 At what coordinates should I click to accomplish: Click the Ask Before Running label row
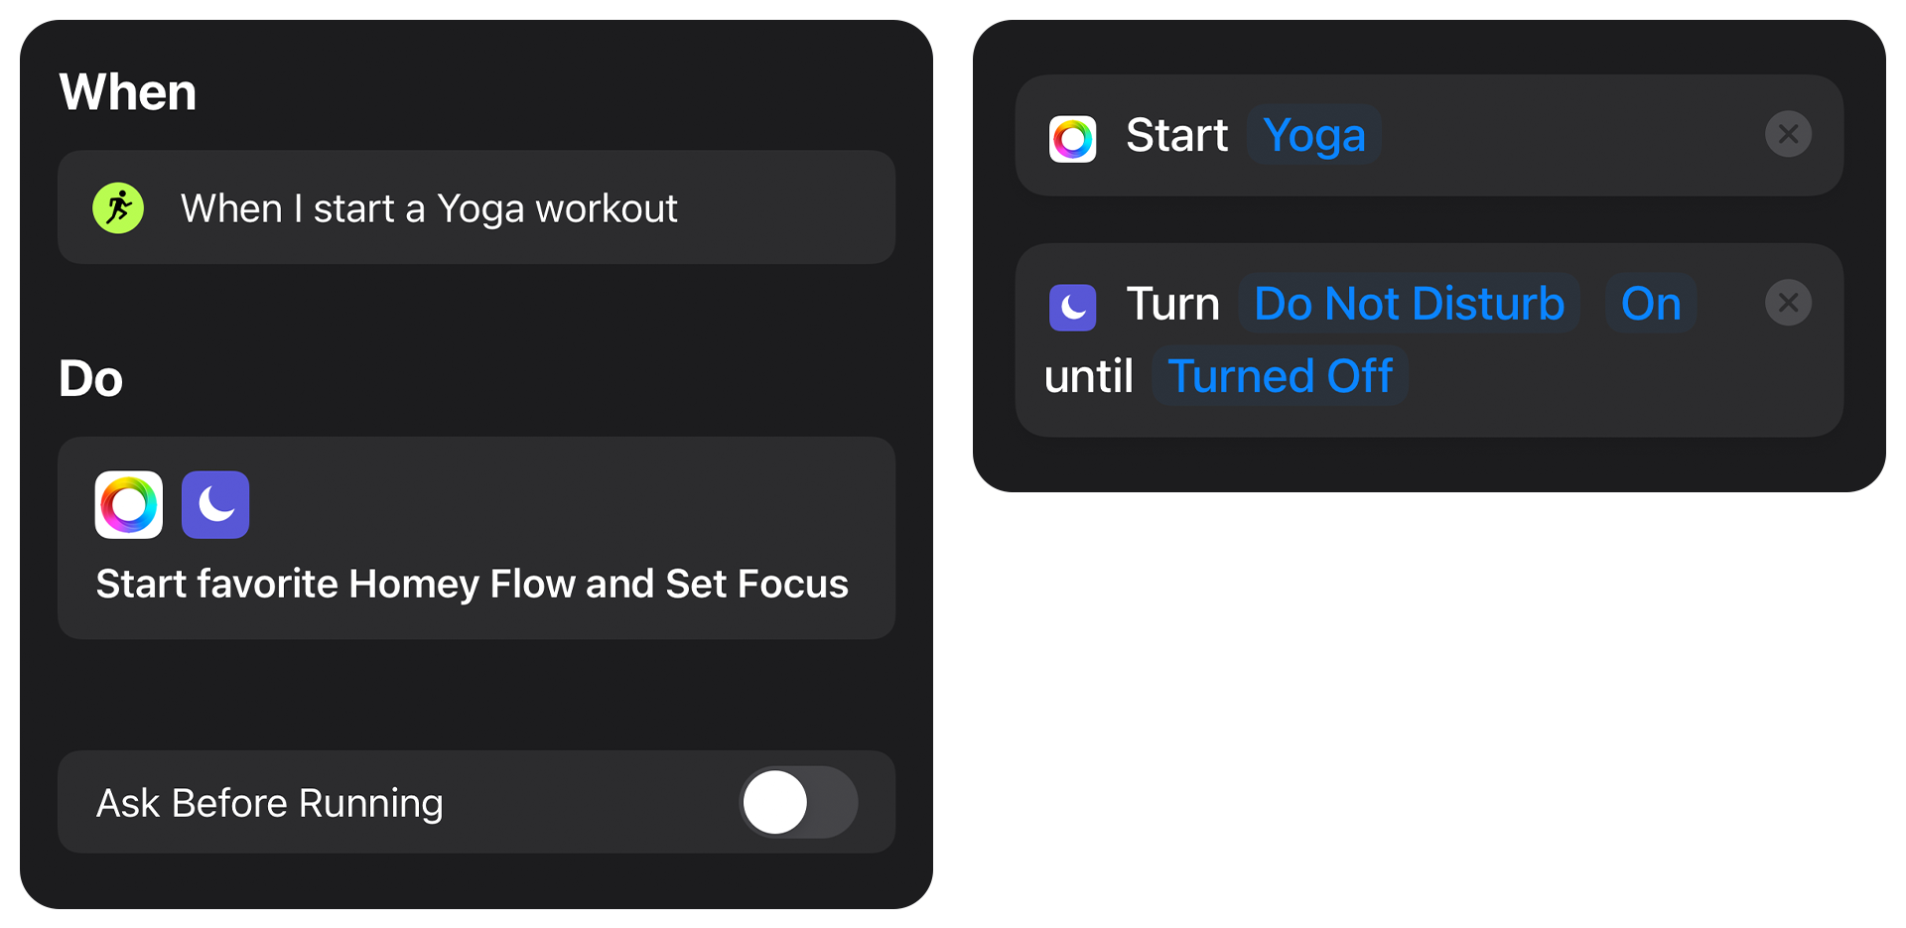476,802
